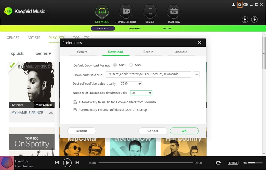Play the current song
Image resolution: width=266 pixels, height=170 pixels.
click(x=67, y=163)
